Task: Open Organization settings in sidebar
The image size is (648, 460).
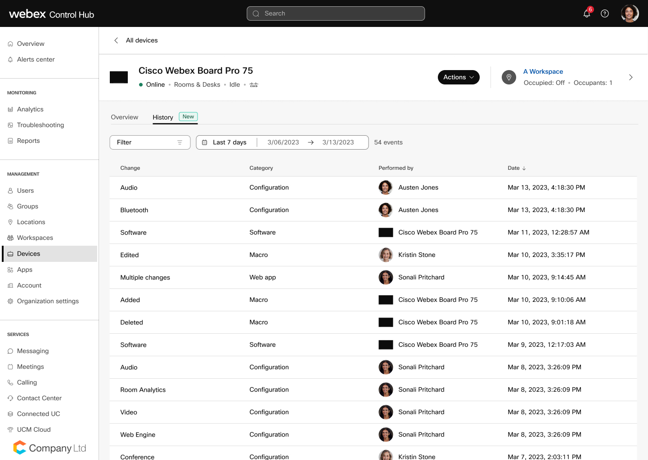Action: click(x=48, y=301)
